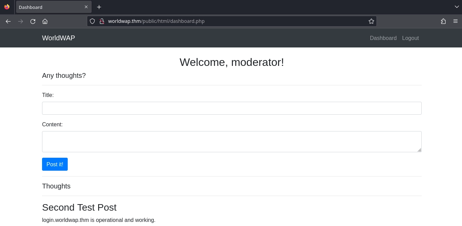Open the Firefox application menu
Screen dimensions: 462x226
(456, 21)
